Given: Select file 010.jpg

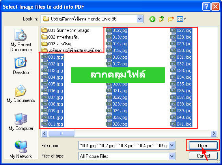Looking at the screenshot, I should tap(52, 117).
